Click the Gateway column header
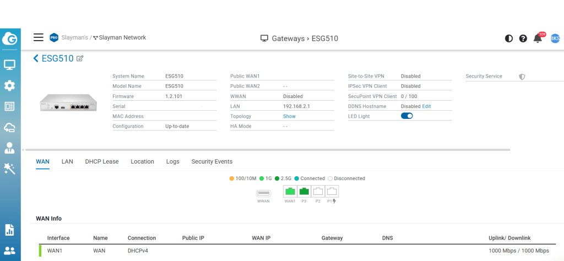The height and width of the screenshot is (261, 564). pyautogui.click(x=332, y=238)
